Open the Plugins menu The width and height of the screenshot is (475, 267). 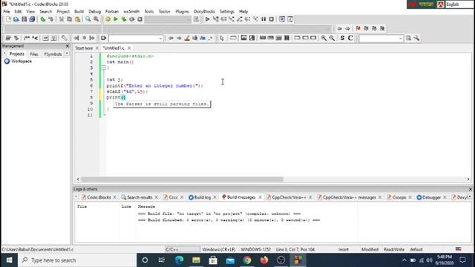click(182, 12)
